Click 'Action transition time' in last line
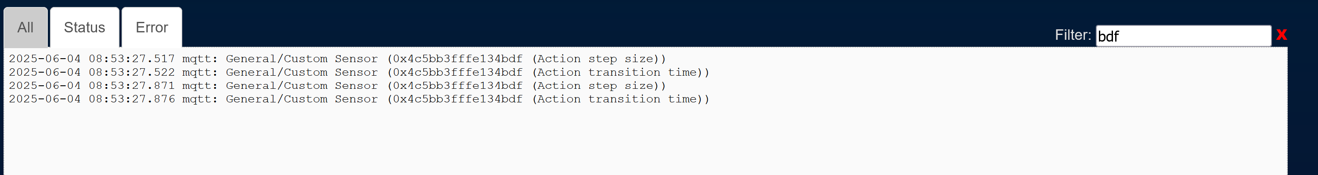Screen dimensions: 1318x175 (x=620, y=98)
